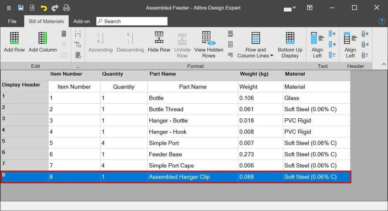Viewport: 388px width, 211px height.
Task: Click the font T icon in Text group
Action: [x=332, y=55]
